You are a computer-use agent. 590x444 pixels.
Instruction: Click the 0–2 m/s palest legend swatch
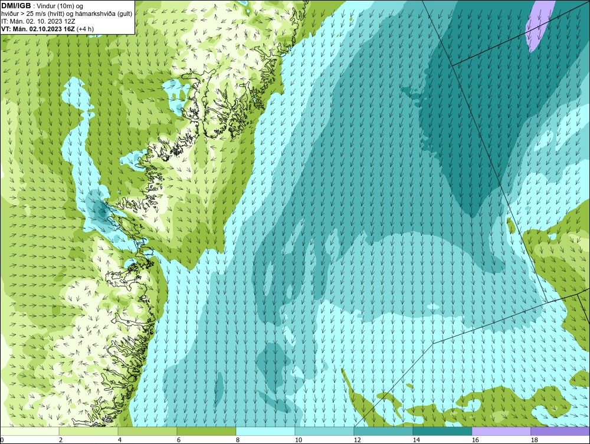(x=29, y=431)
